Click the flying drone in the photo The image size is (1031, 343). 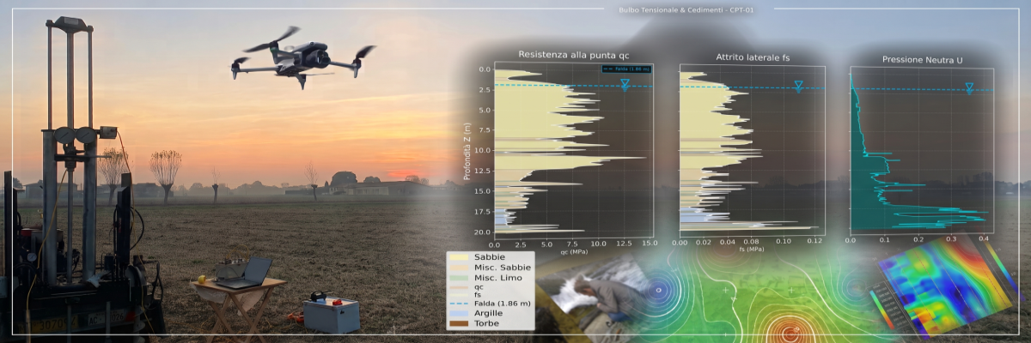(302, 57)
